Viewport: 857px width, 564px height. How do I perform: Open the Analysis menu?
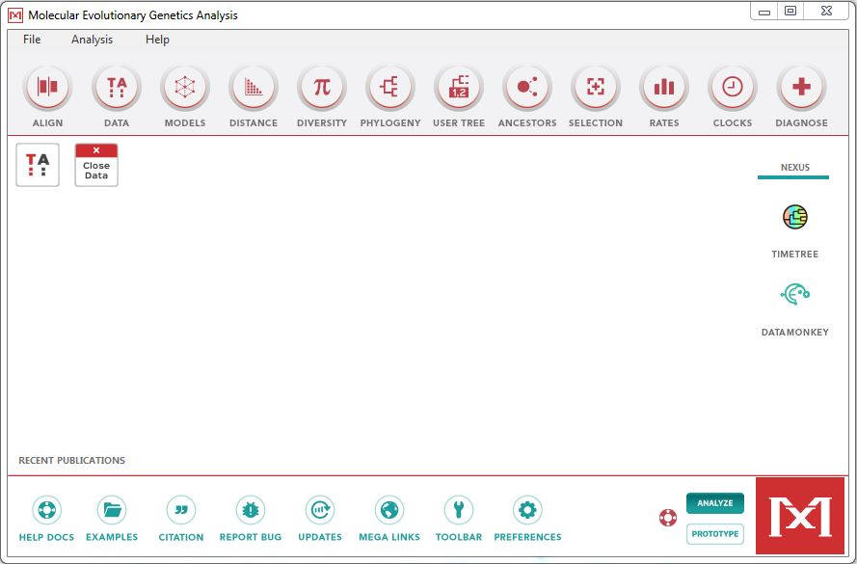pyautogui.click(x=92, y=40)
